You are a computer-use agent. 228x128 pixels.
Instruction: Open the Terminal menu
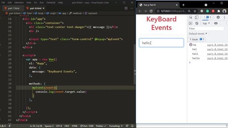[51, 2]
